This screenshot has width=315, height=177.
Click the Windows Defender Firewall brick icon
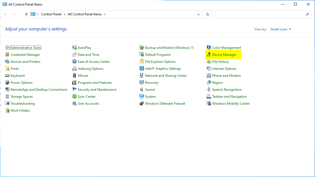[142, 104]
